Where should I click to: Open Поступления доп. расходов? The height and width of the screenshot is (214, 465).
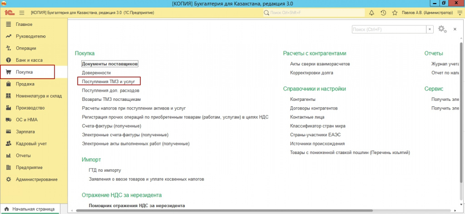[x=111, y=90]
